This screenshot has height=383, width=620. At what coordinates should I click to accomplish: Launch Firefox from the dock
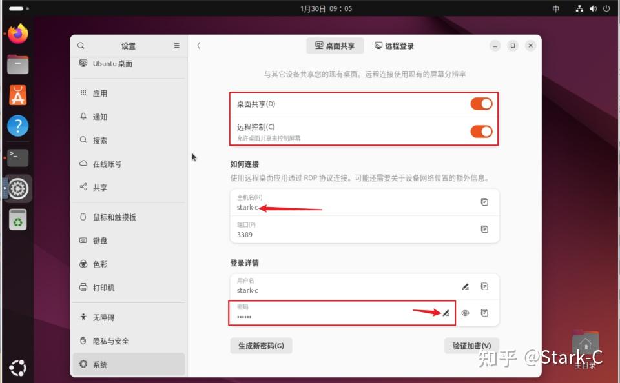click(x=18, y=34)
